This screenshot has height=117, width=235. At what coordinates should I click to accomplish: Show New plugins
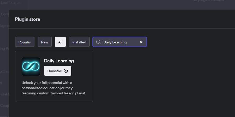coord(45,42)
